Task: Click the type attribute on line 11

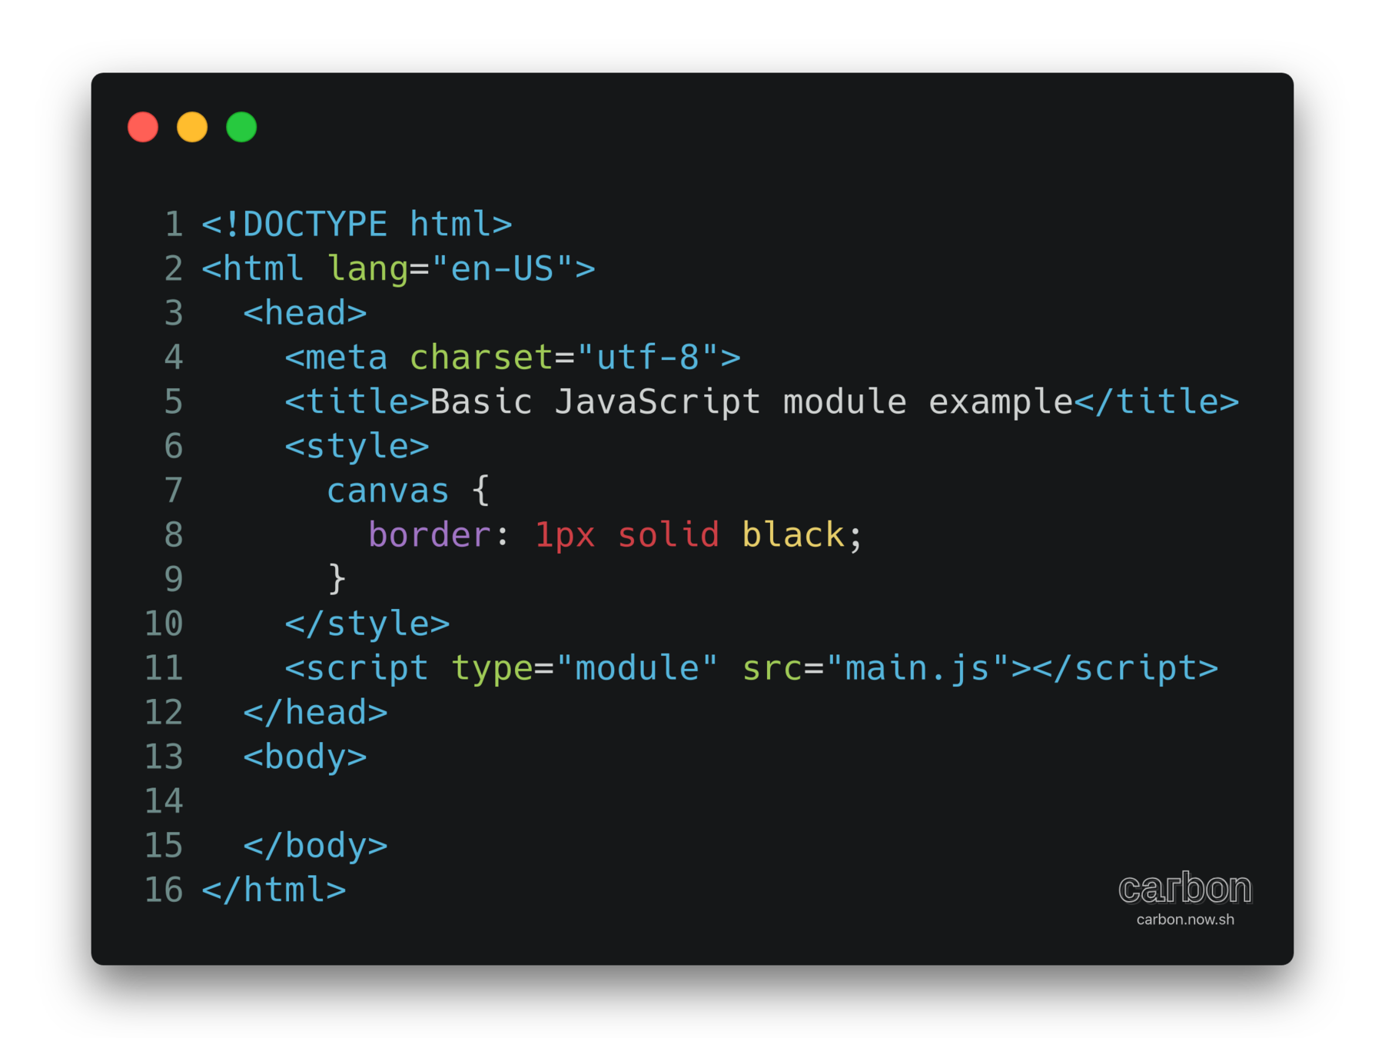Action: tap(492, 669)
